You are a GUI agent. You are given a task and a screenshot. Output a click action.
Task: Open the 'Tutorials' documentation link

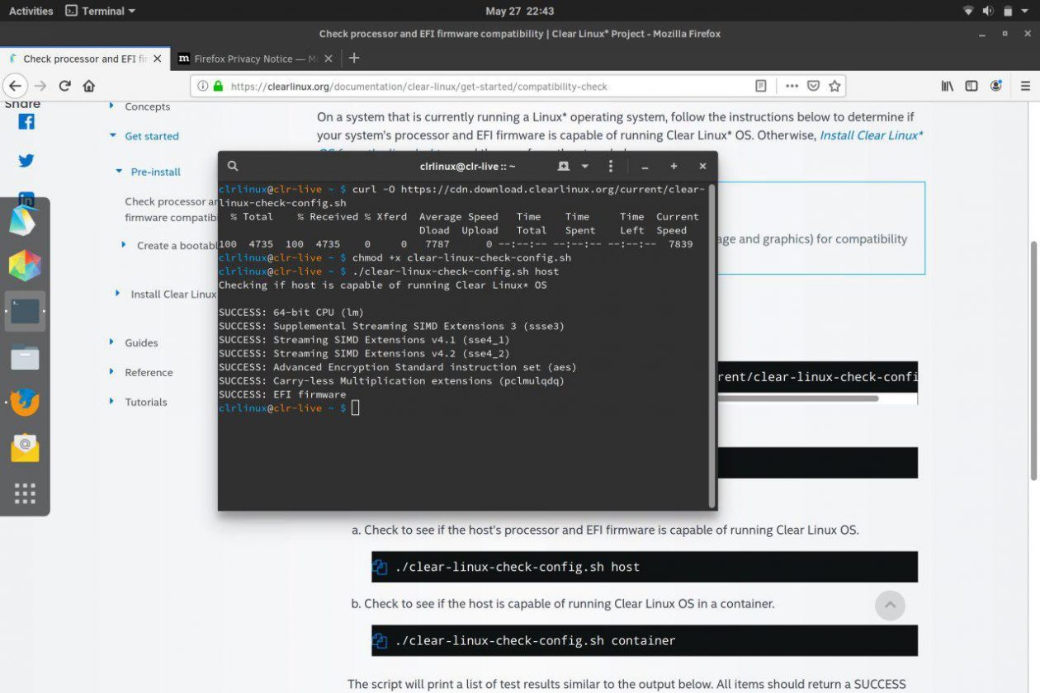[x=146, y=402]
